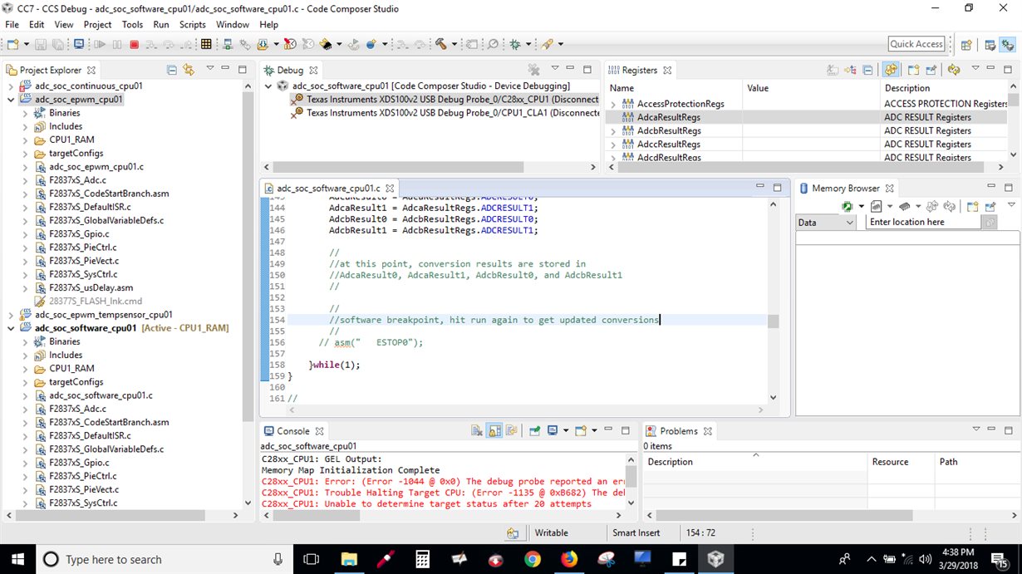Click the Open Perspective icon
Screen dimensions: 1022x574
coord(966,44)
